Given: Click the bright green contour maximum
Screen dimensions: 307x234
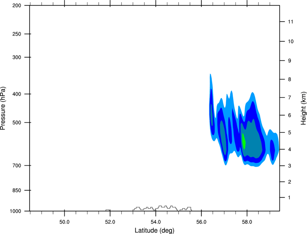Looking at the screenshot, I should tap(244, 141).
